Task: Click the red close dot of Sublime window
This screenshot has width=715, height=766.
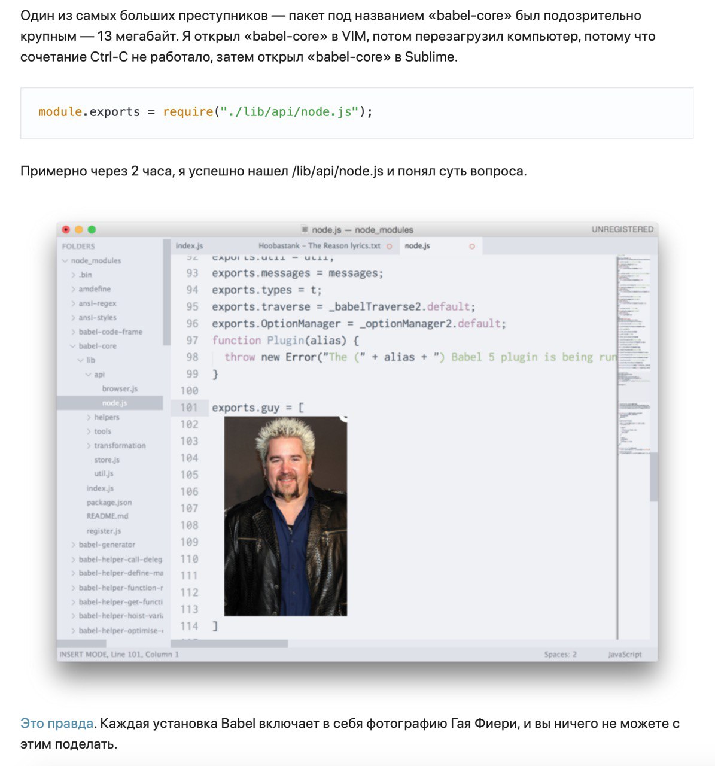Action: click(x=66, y=230)
